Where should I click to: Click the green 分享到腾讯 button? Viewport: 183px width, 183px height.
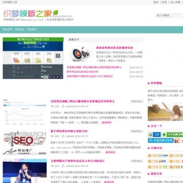click(172, 135)
